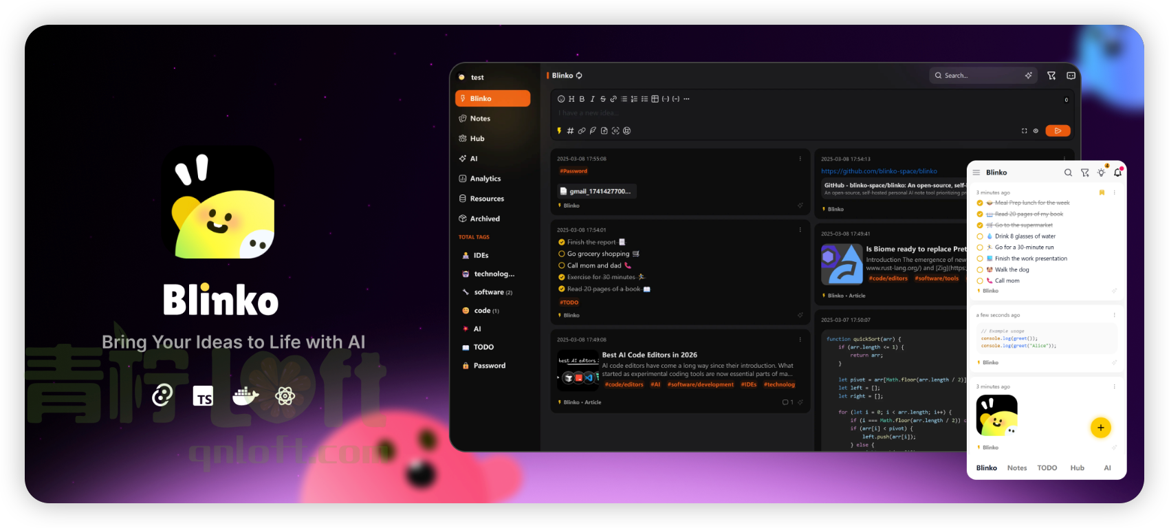Switch to the TODO tab in mobile bottom bar
This screenshot has height=528, width=1169.
click(x=1047, y=467)
